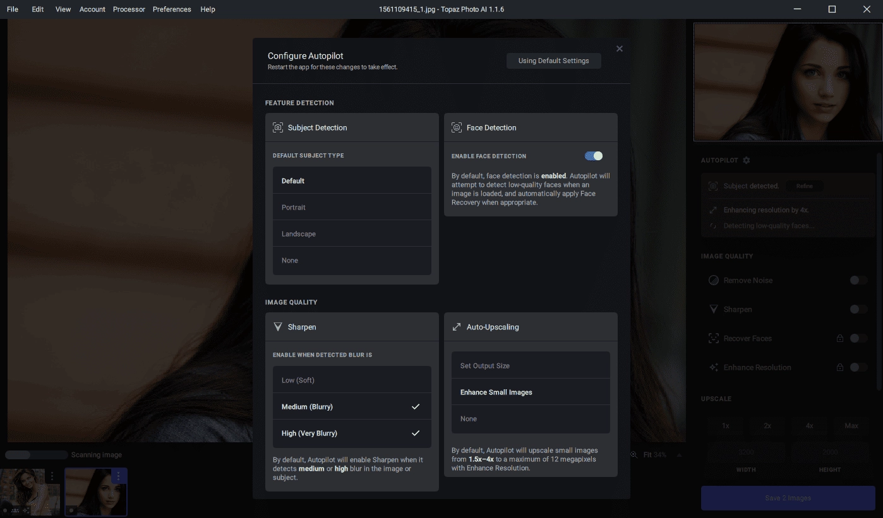
Task: Select Default subject type
Action: (x=352, y=180)
